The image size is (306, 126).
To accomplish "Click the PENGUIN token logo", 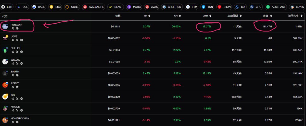I will (5, 26).
